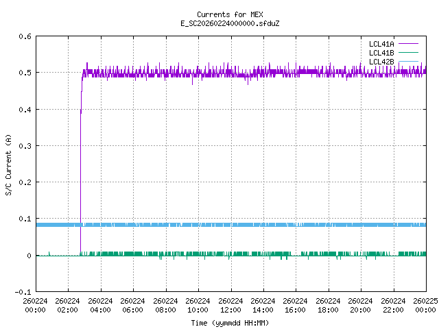
Task: Select the LCL41A legend label
Action: tap(381, 44)
